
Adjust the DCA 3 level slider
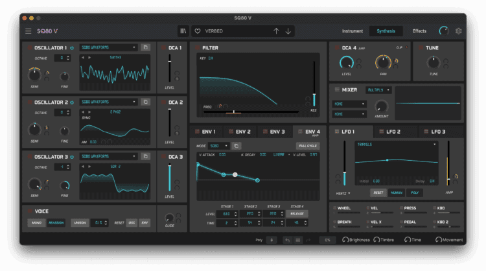170,178
